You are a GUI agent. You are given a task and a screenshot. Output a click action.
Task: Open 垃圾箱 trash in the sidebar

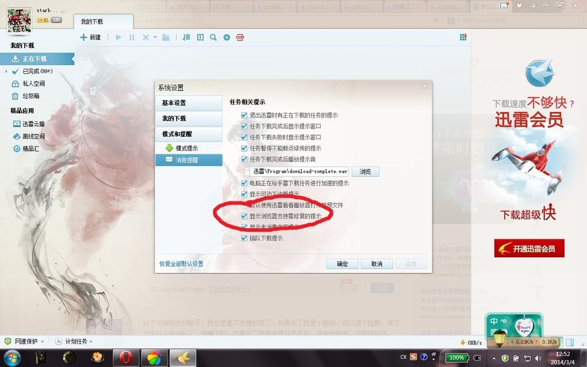31,96
